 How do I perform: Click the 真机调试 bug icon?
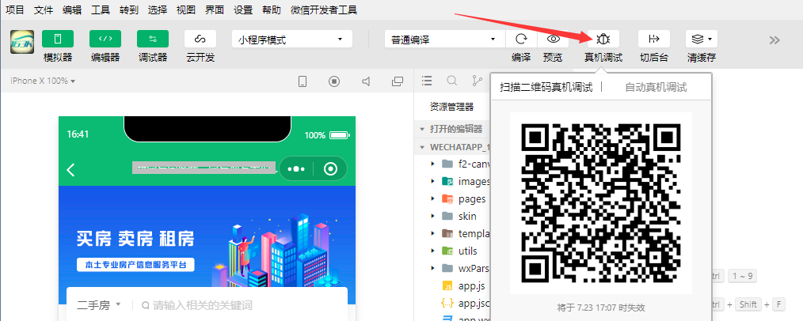click(x=603, y=39)
